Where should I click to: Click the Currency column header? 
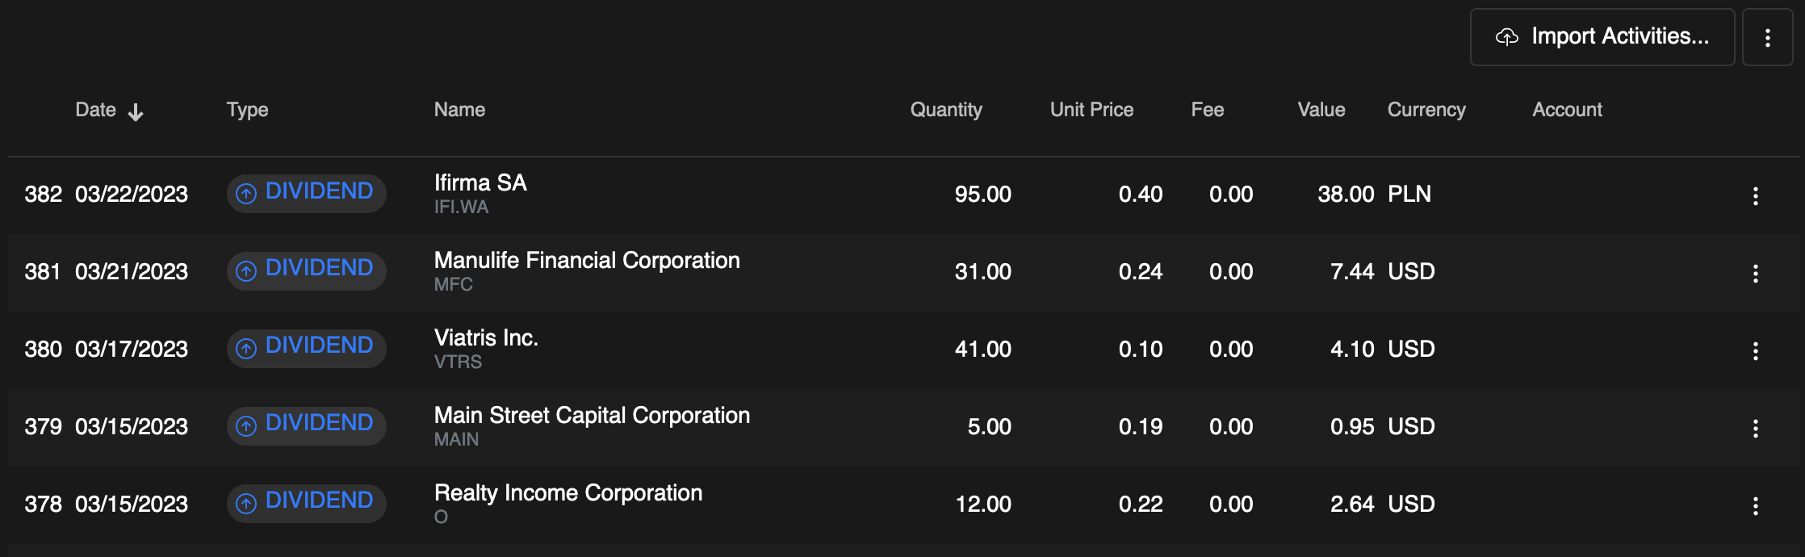tap(1426, 110)
